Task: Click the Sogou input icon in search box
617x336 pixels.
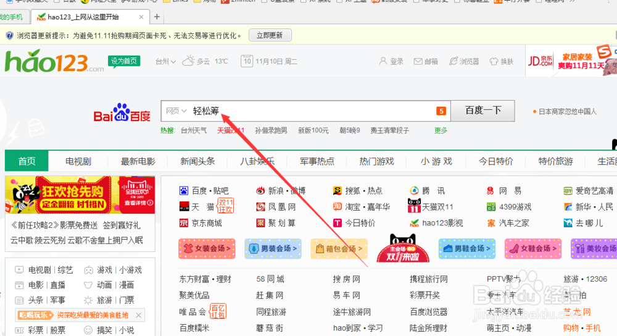Action: (441, 111)
